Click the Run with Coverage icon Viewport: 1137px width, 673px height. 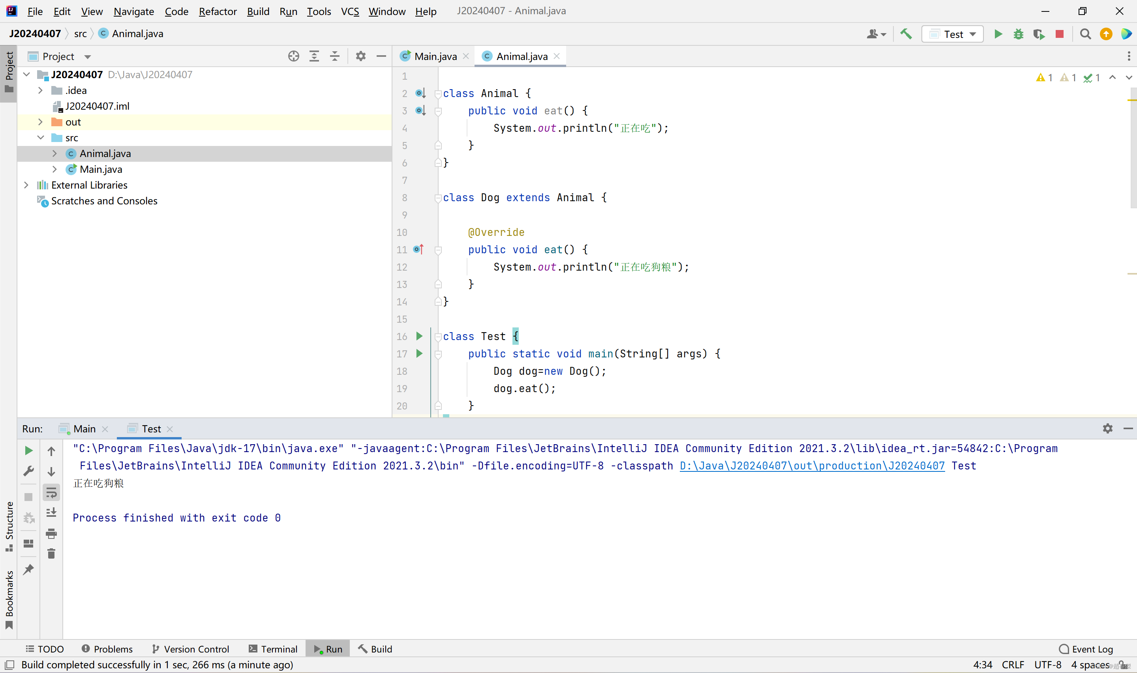click(1039, 34)
